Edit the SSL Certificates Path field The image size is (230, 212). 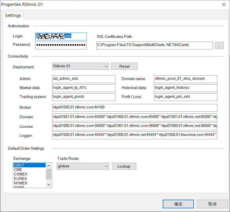tap(154, 45)
